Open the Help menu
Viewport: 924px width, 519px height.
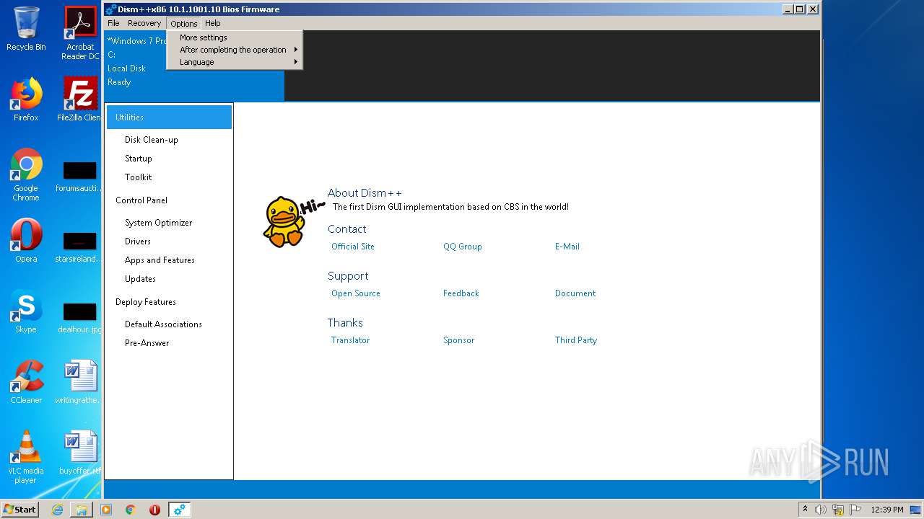(x=212, y=23)
